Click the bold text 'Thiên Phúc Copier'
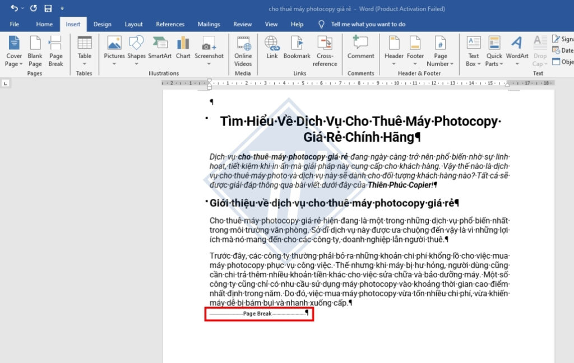 tap(399, 185)
